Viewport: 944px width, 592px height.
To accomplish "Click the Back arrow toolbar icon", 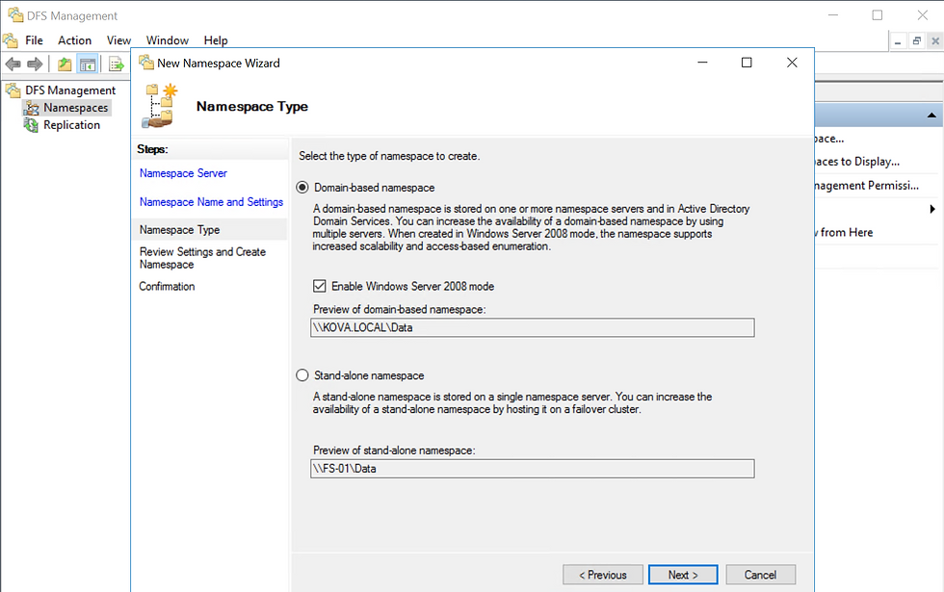I will (13, 64).
